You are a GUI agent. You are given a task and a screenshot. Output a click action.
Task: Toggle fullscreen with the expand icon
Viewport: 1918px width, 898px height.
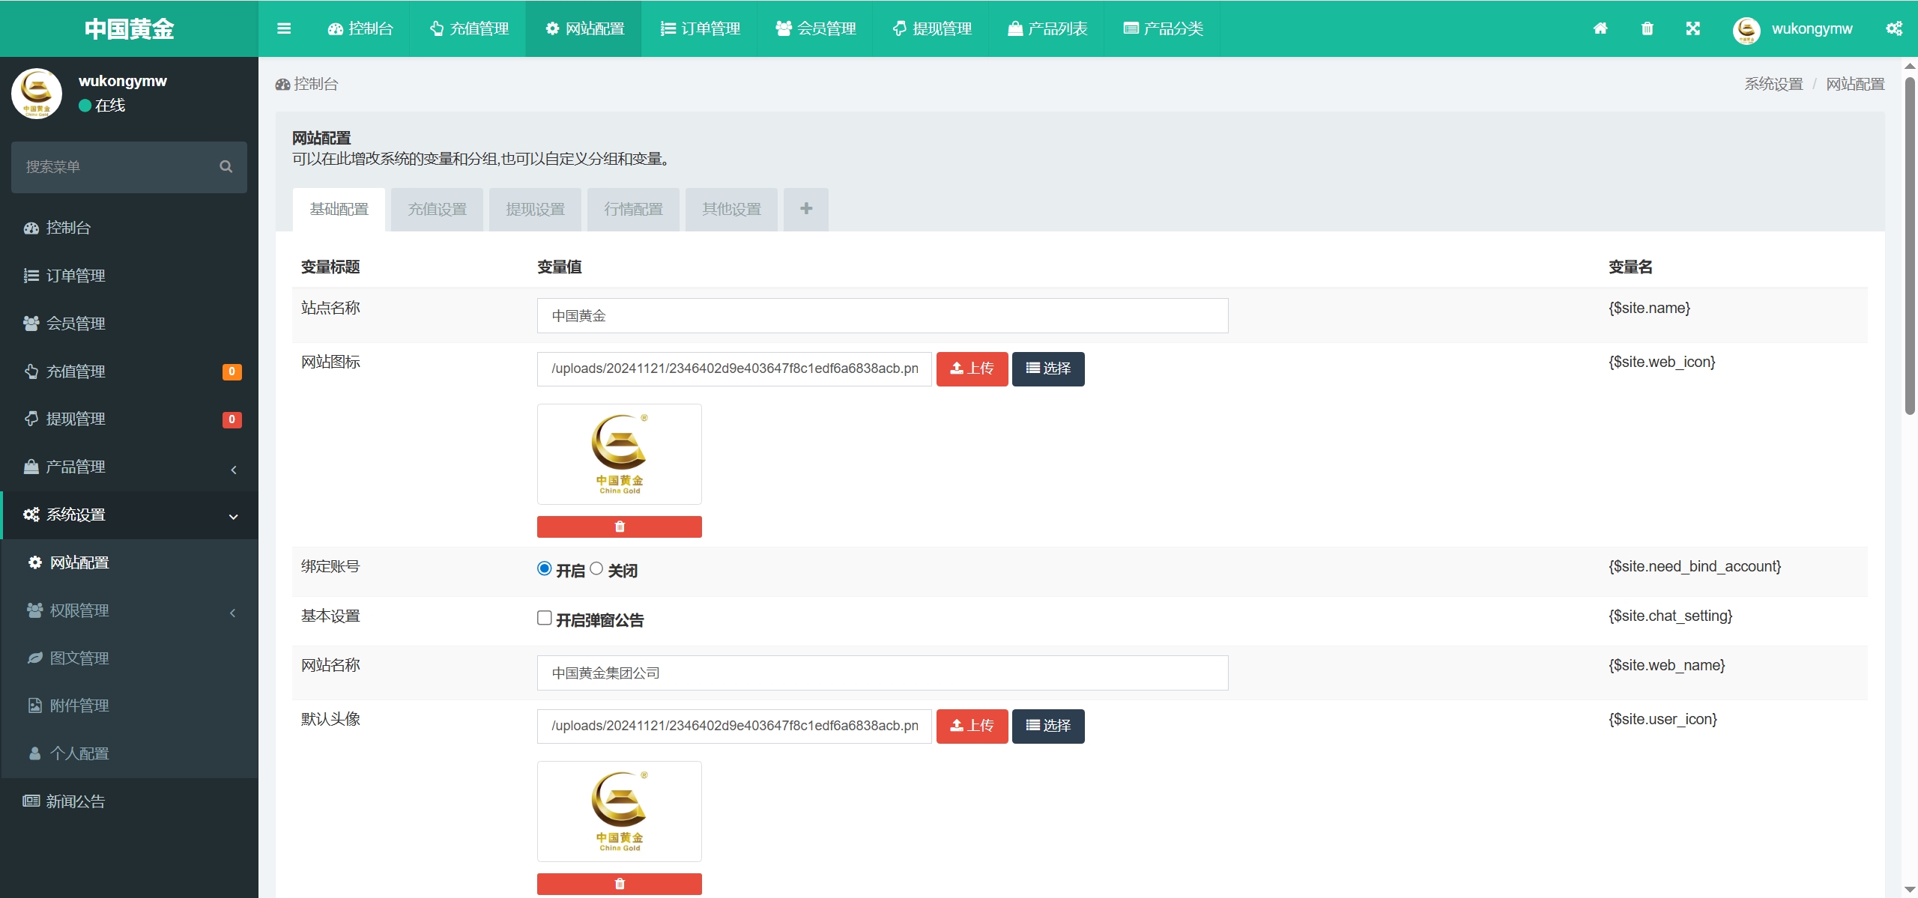tap(1692, 28)
